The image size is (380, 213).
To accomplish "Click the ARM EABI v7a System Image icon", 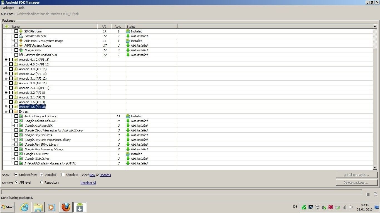I will pos(21,41).
